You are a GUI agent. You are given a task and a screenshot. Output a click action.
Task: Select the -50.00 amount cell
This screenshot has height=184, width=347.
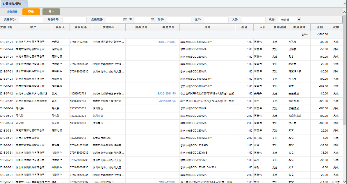click(320, 49)
